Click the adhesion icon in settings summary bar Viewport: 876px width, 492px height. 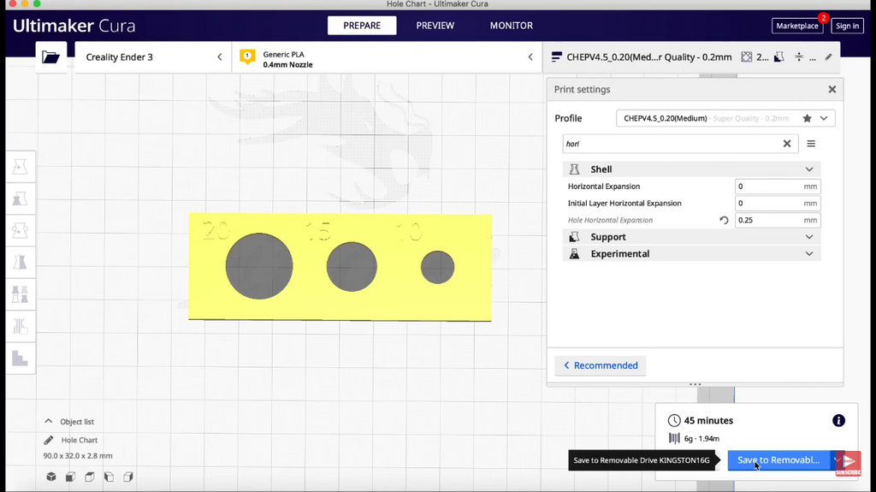point(799,57)
